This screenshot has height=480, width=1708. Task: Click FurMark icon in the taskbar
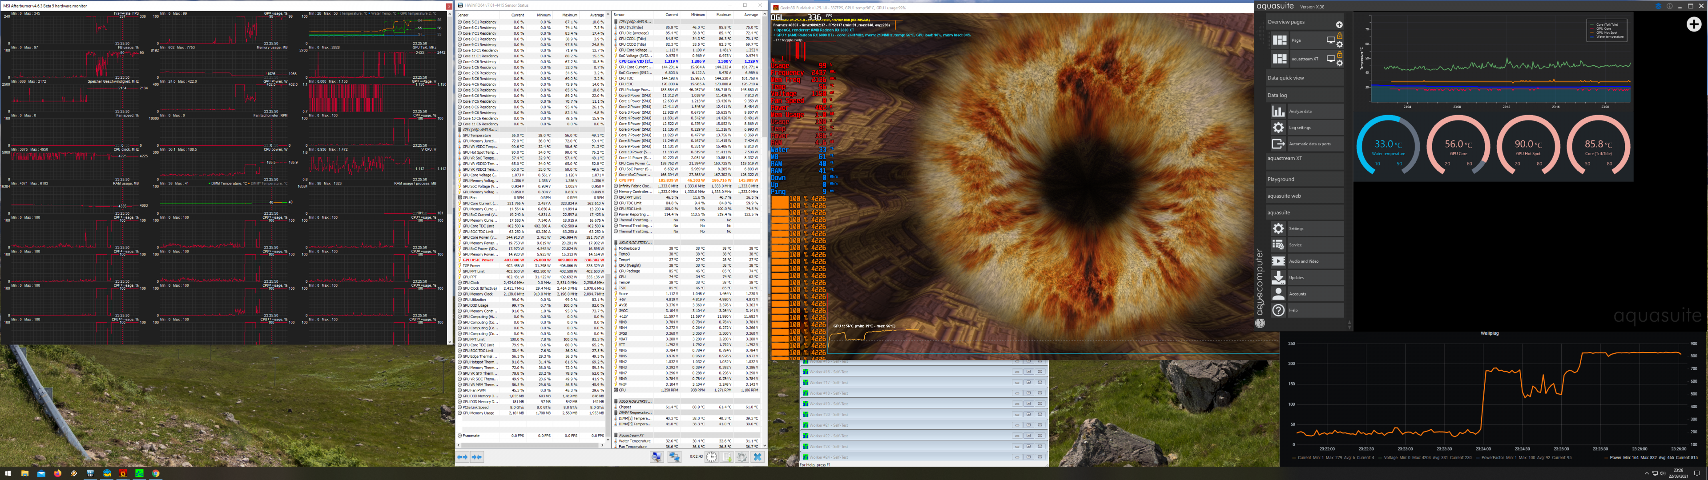123,473
